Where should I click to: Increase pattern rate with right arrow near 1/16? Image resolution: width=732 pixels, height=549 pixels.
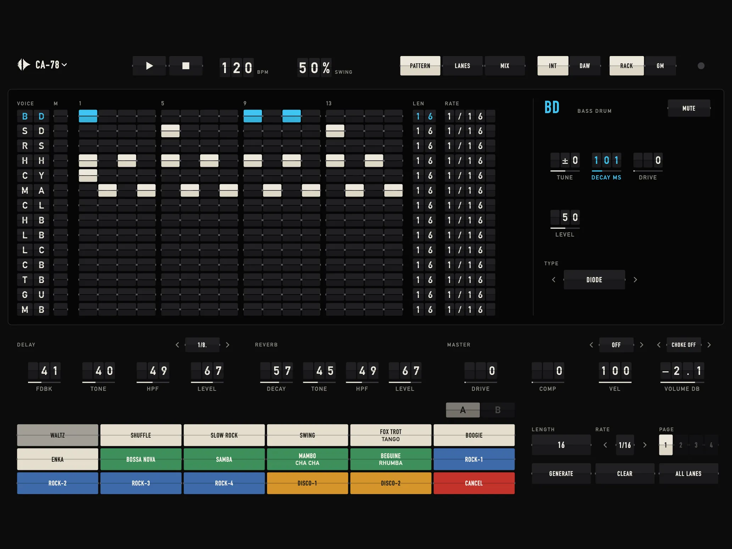click(x=645, y=445)
